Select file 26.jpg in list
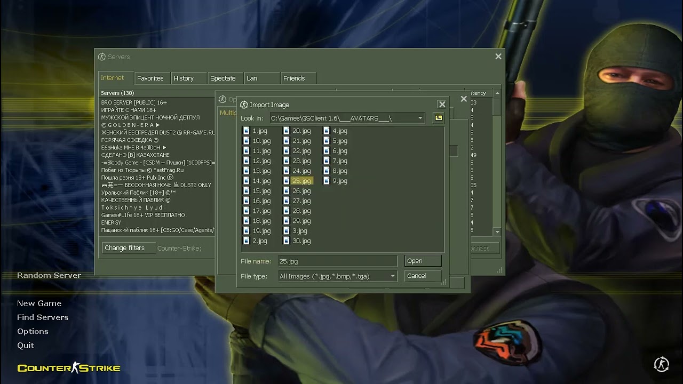The width and height of the screenshot is (683, 384). [x=301, y=191]
